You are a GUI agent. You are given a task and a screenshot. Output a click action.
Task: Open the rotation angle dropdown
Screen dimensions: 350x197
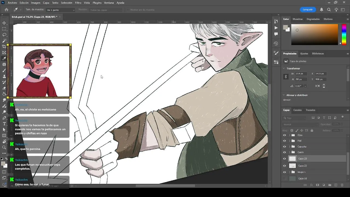point(305,86)
